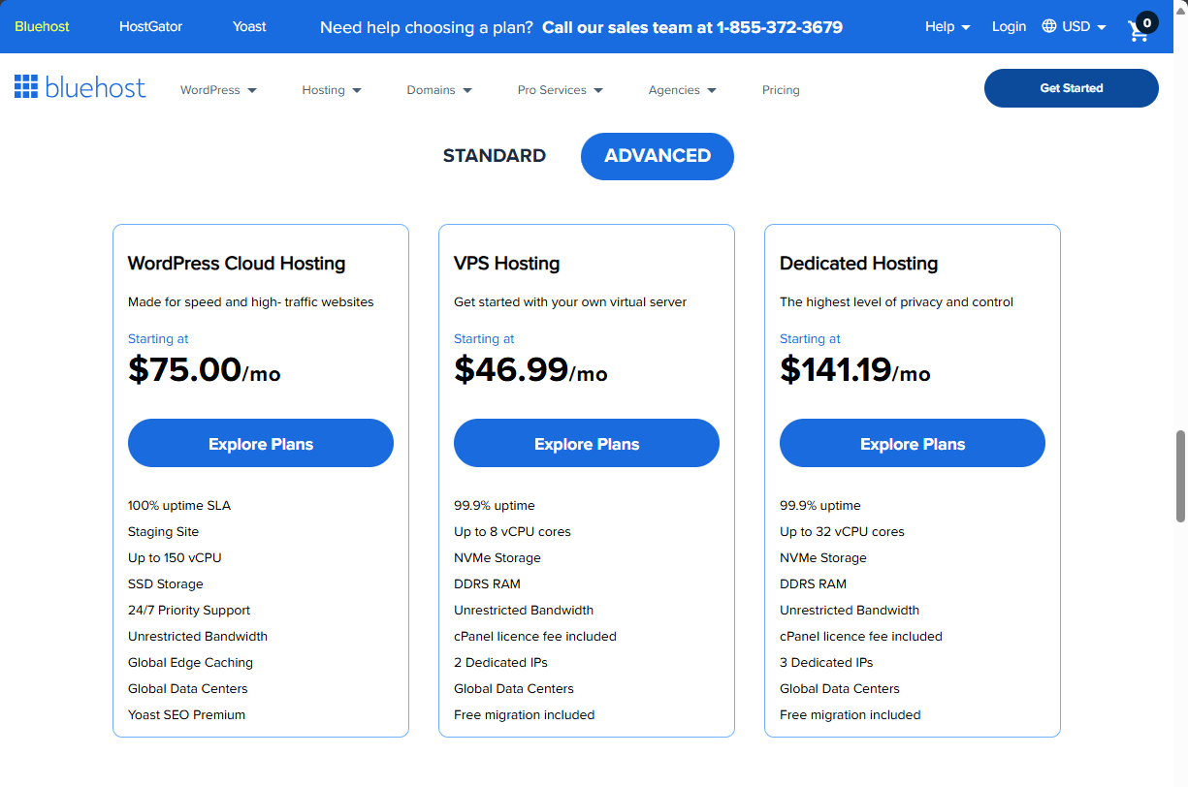Open the Hosting navigation dropdown

(x=331, y=89)
